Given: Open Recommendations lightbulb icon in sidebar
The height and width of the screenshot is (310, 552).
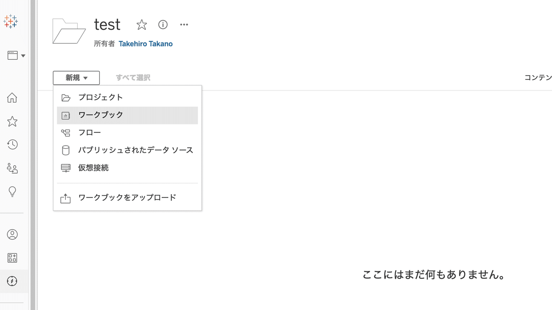Looking at the screenshot, I should coord(12,192).
